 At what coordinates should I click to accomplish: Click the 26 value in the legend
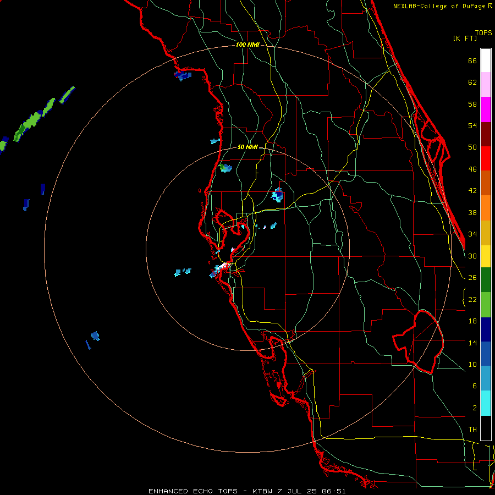coord(472,278)
